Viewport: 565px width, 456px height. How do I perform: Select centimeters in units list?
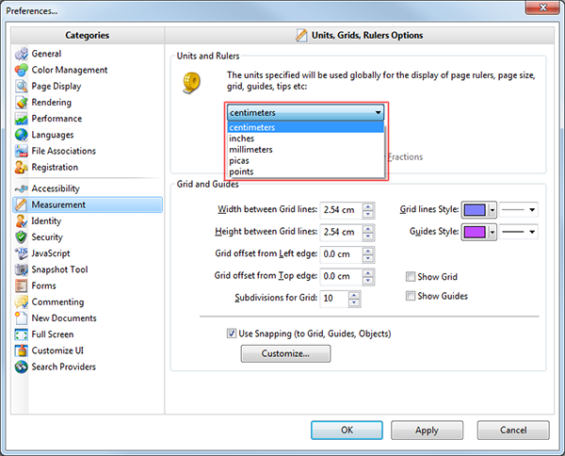point(305,127)
